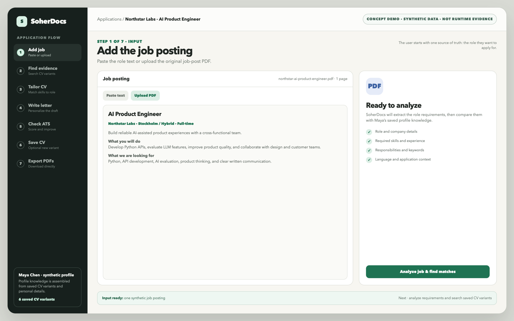Image resolution: width=514 pixels, height=321 pixels.
Task: Click checkmark beside Role and company details
Action: tap(369, 132)
